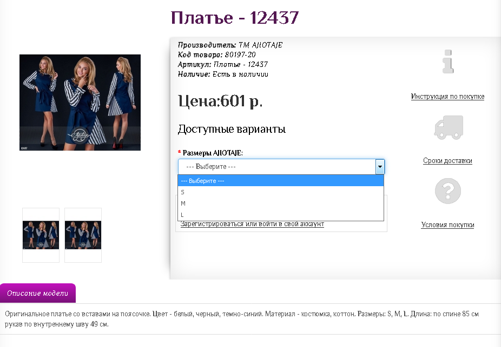Open the second small dress thumbnail
The width and height of the screenshot is (501, 347).
(x=83, y=235)
